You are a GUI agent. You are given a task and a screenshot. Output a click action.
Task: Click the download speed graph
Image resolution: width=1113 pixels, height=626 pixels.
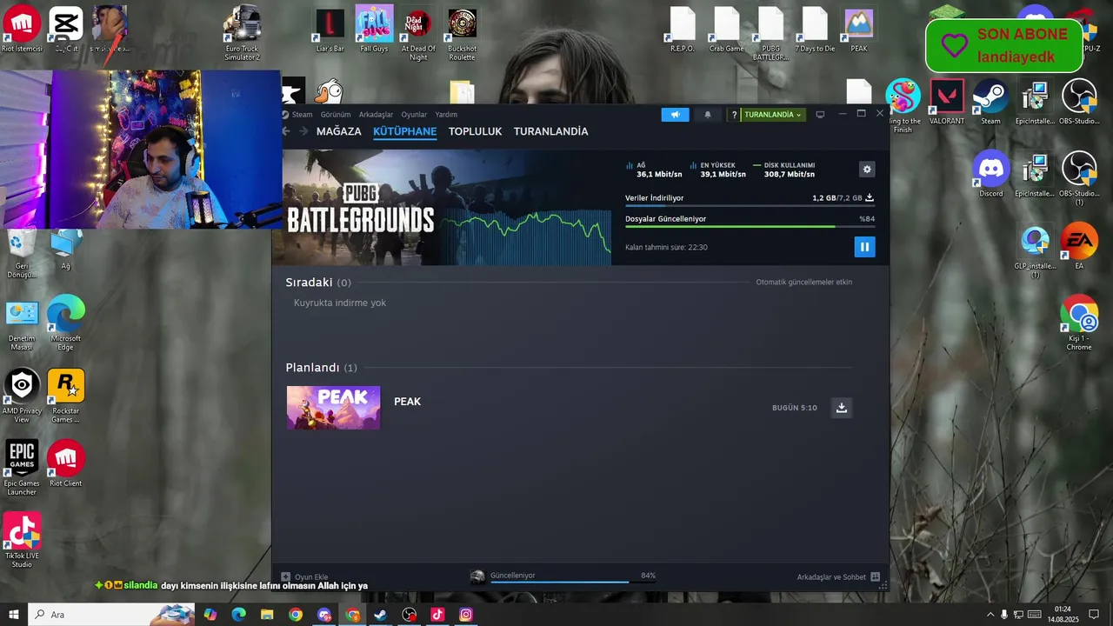(x=525, y=236)
